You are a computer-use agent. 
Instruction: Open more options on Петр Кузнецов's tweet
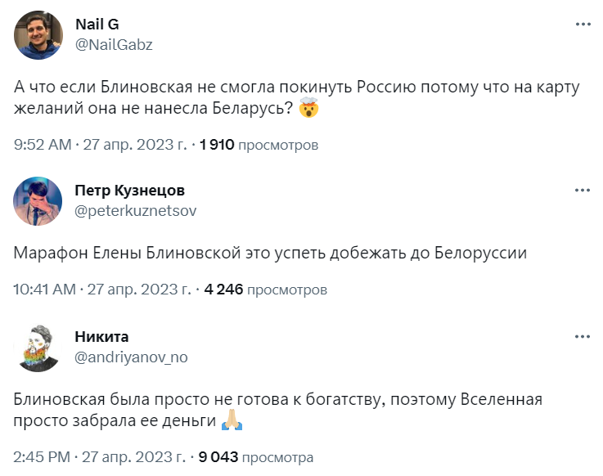point(583,191)
